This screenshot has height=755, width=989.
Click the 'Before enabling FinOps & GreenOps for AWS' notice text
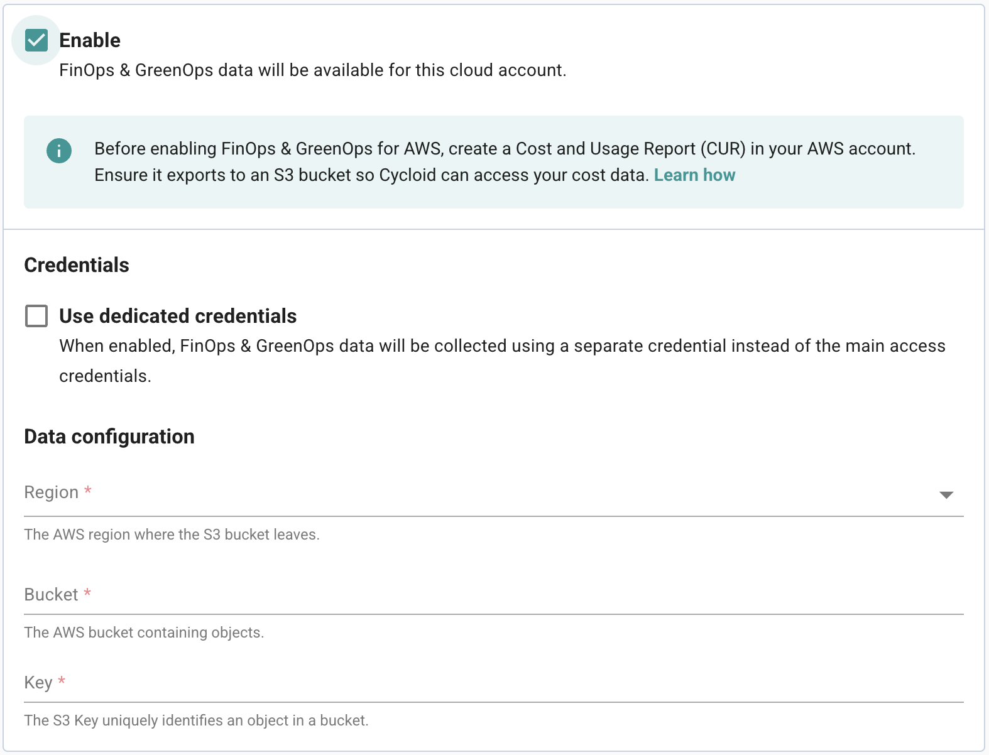[505, 162]
